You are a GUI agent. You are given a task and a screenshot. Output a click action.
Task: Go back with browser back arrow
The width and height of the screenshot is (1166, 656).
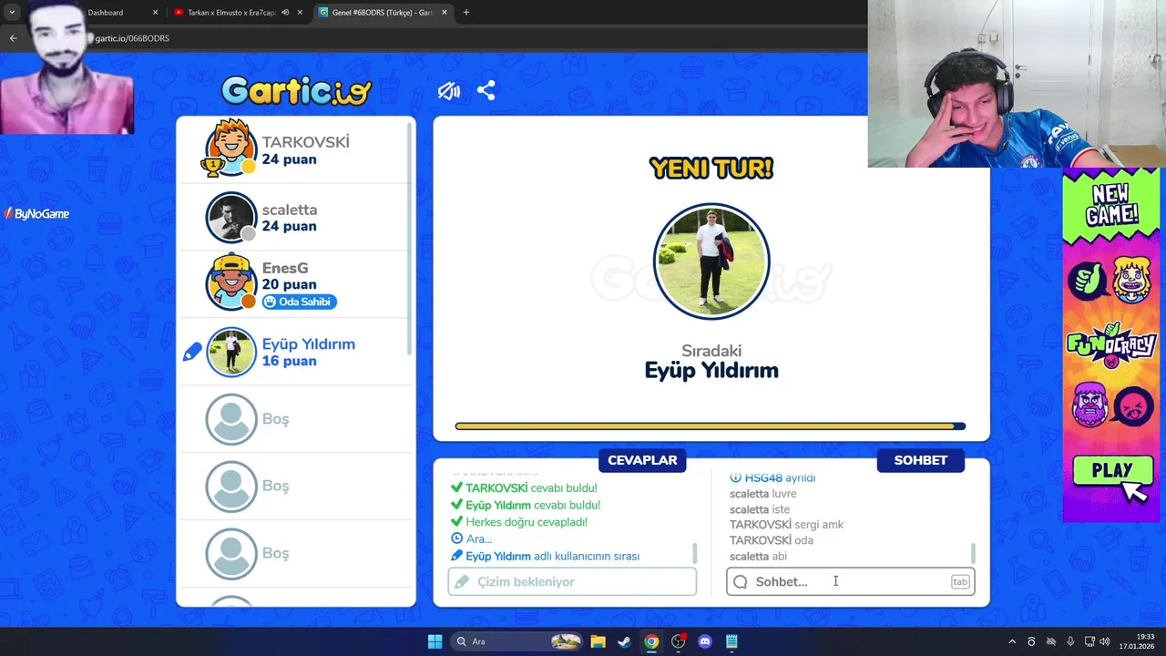pyautogui.click(x=13, y=38)
